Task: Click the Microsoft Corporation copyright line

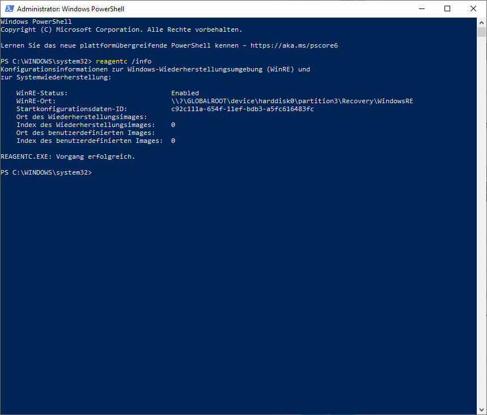Action: click(121, 29)
